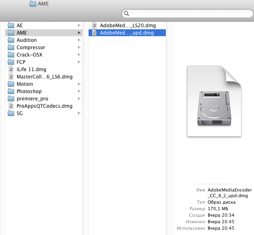Select the Crack-OSX folder name
The height and width of the screenshot is (235, 254).
coord(30,55)
